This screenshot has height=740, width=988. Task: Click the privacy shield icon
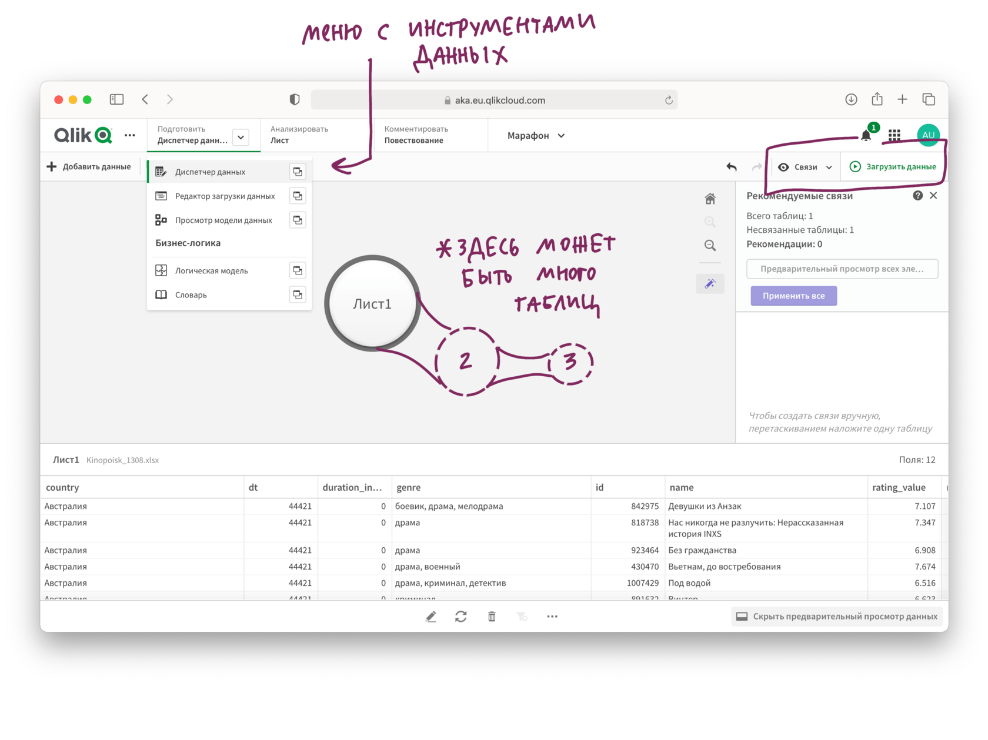295,100
